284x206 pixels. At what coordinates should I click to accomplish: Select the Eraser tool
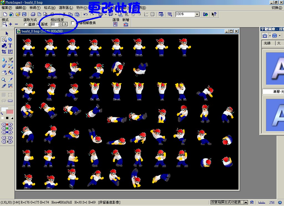point(4,72)
